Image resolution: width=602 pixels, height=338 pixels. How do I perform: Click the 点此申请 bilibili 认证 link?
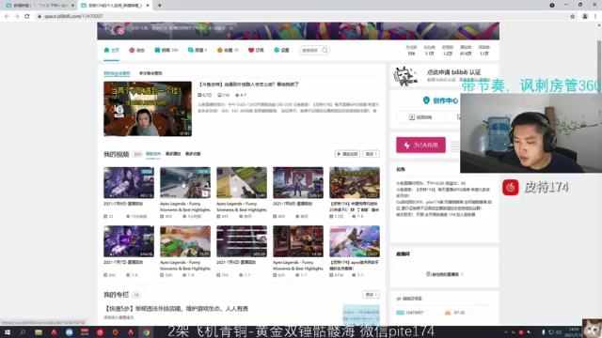453,72
